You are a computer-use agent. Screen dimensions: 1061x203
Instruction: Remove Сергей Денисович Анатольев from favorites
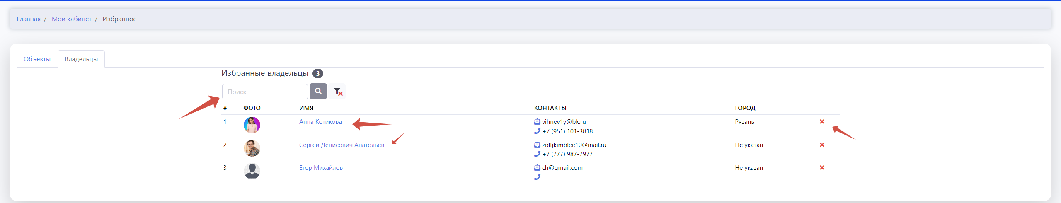pyautogui.click(x=822, y=145)
